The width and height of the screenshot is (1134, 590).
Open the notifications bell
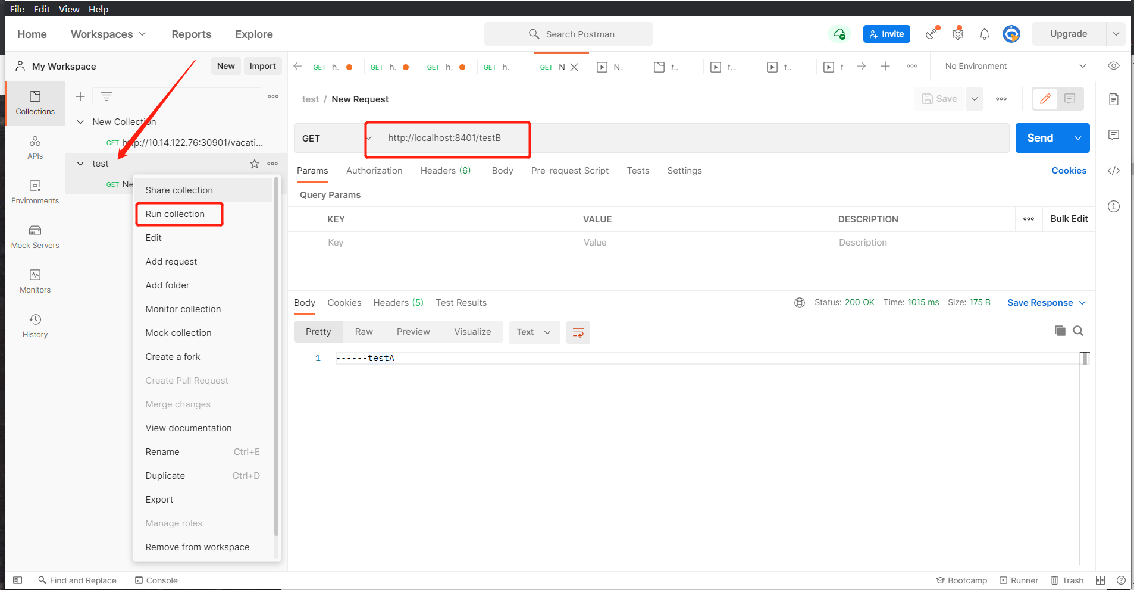point(985,34)
